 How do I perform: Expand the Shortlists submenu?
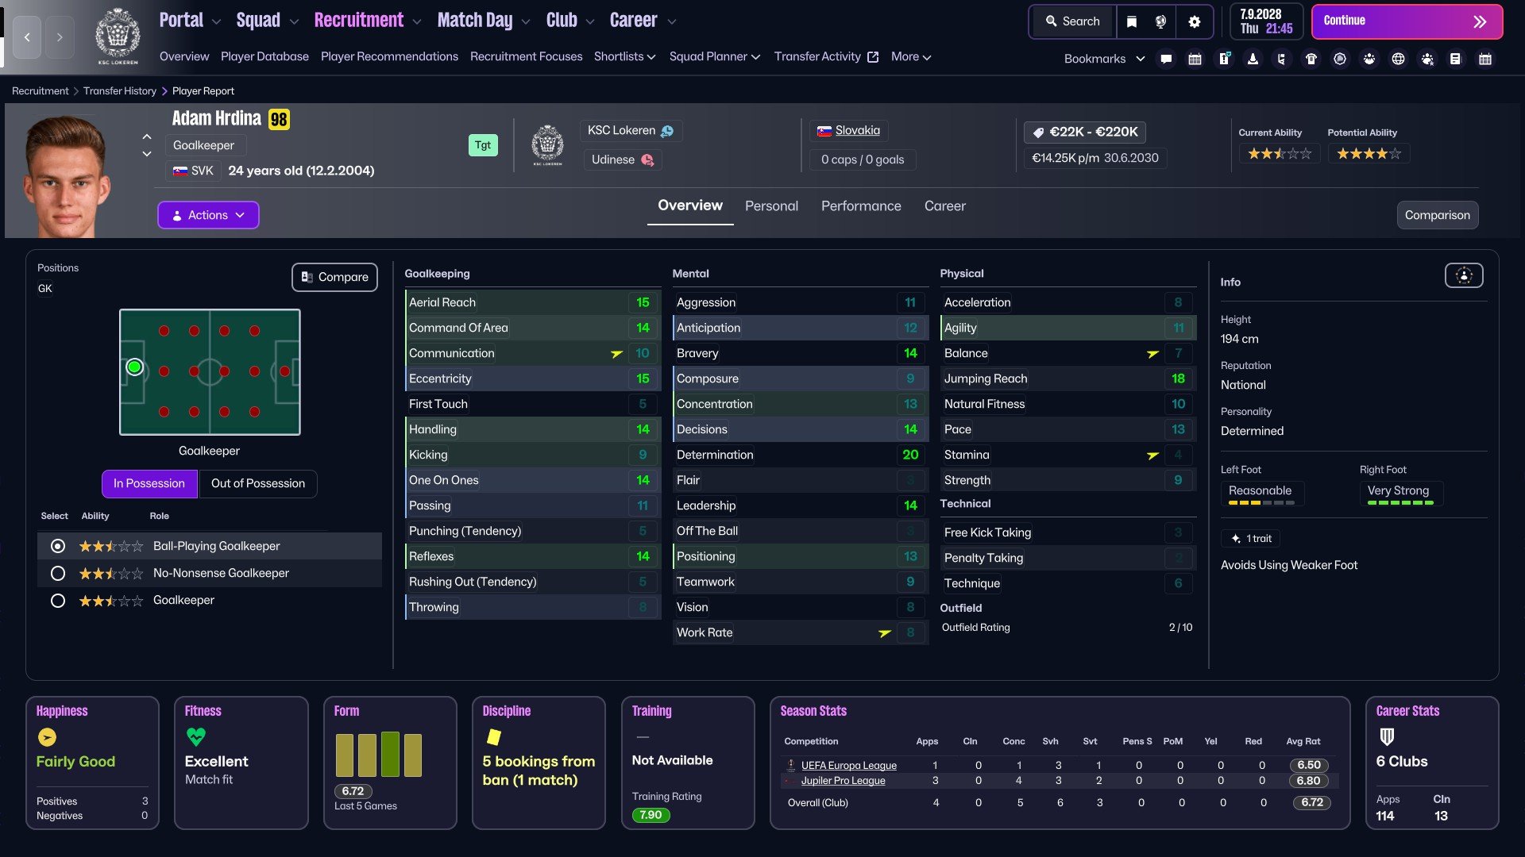tap(624, 56)
